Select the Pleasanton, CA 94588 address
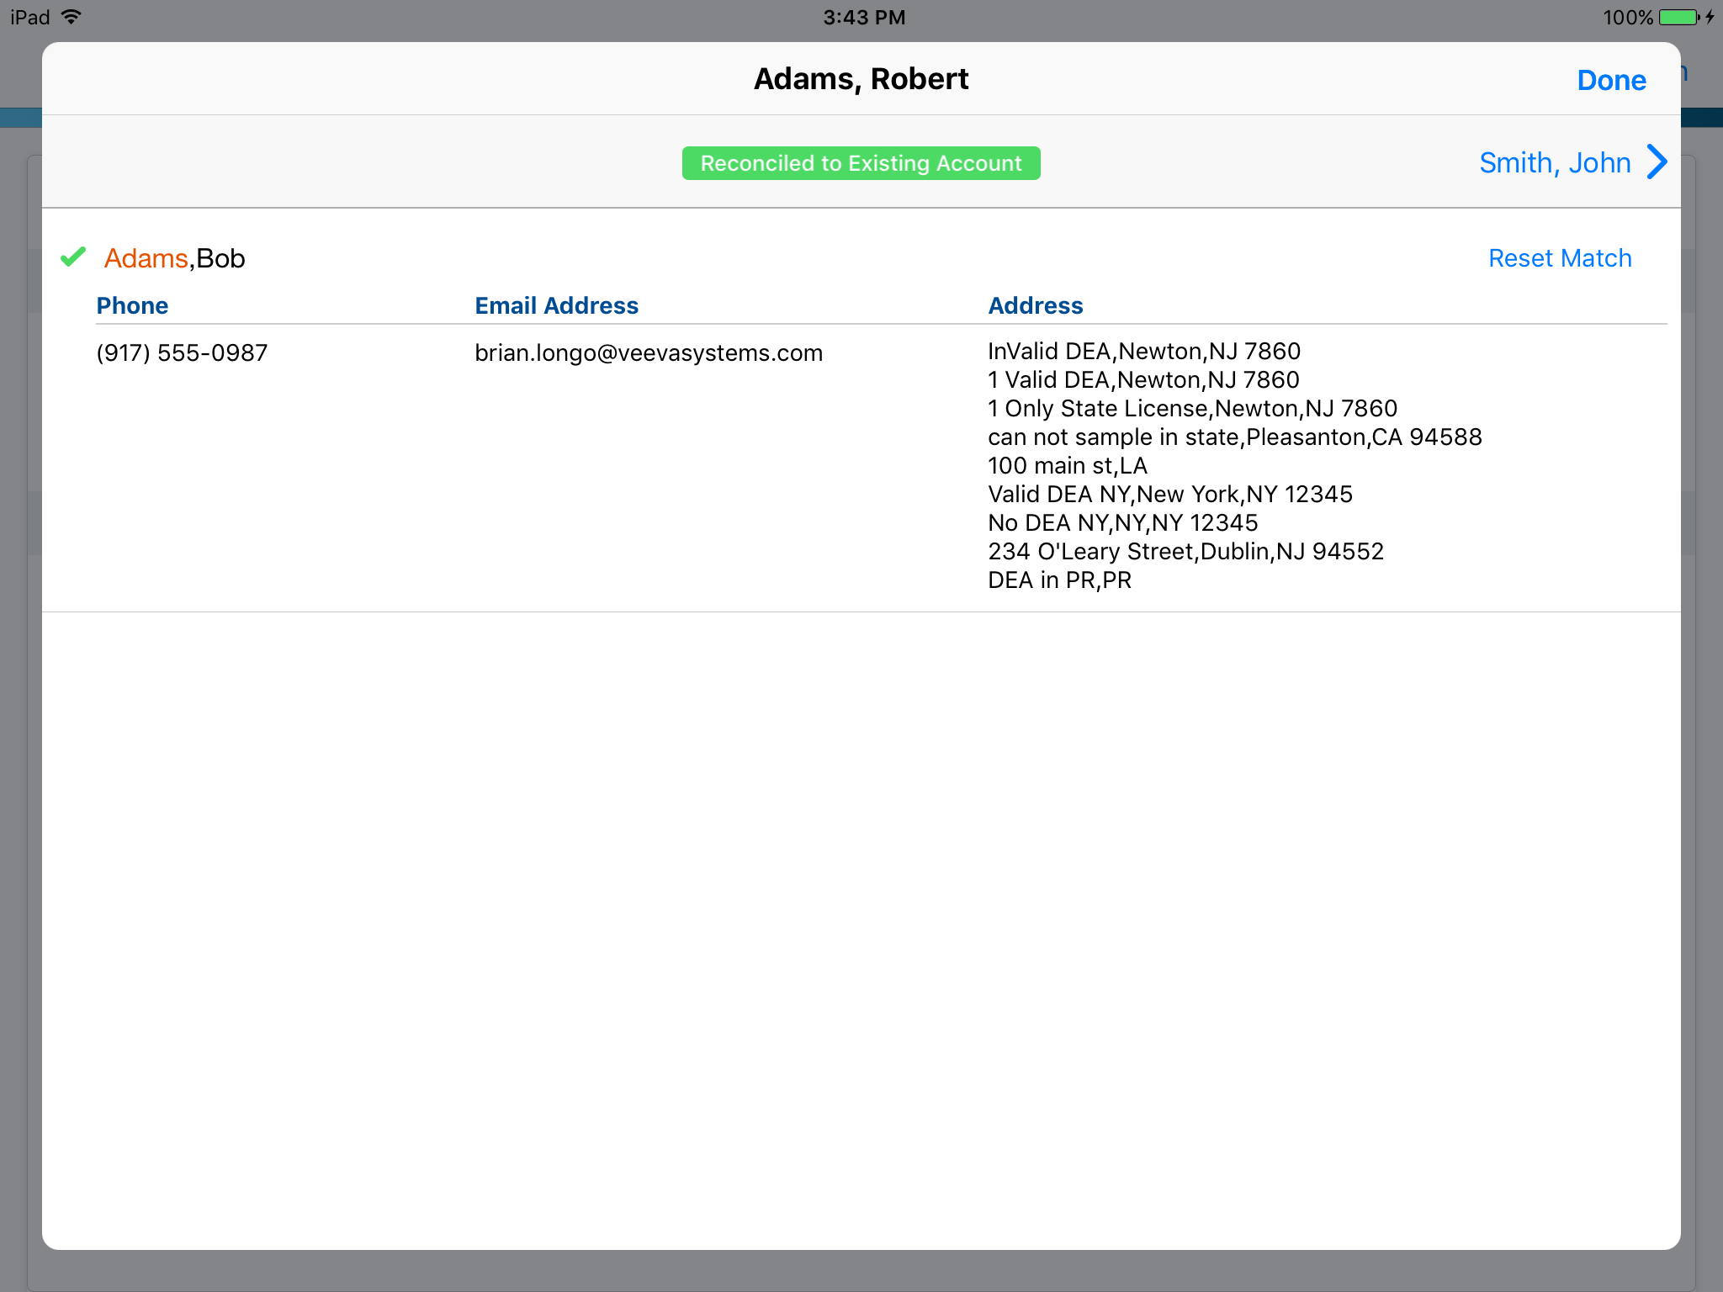This screenshot has height=1292, width=1723. tap(1234, 437)
